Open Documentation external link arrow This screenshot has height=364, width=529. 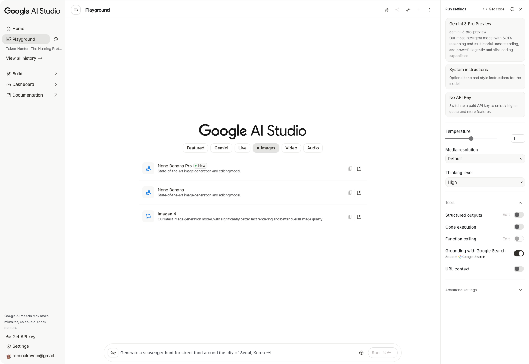click(56, 95)
